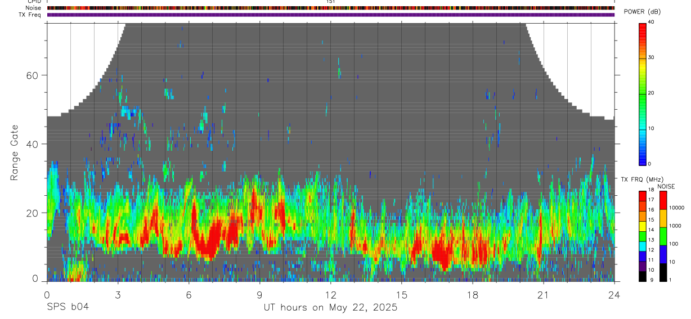Click the 12 tick label on the UT hours axis
This screenshot has height=319, width=691.
pyautogui.click(x=330, y=295)
